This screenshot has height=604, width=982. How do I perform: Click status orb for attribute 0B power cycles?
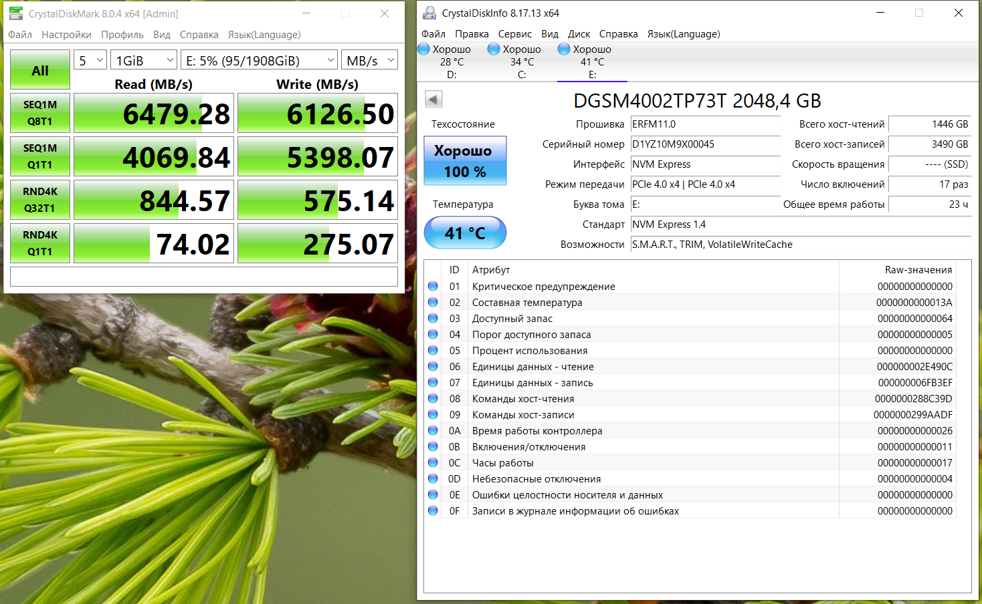click(433, 446)
